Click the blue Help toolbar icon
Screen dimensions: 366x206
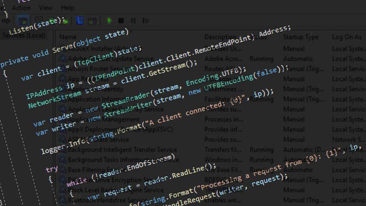[80, 21]
